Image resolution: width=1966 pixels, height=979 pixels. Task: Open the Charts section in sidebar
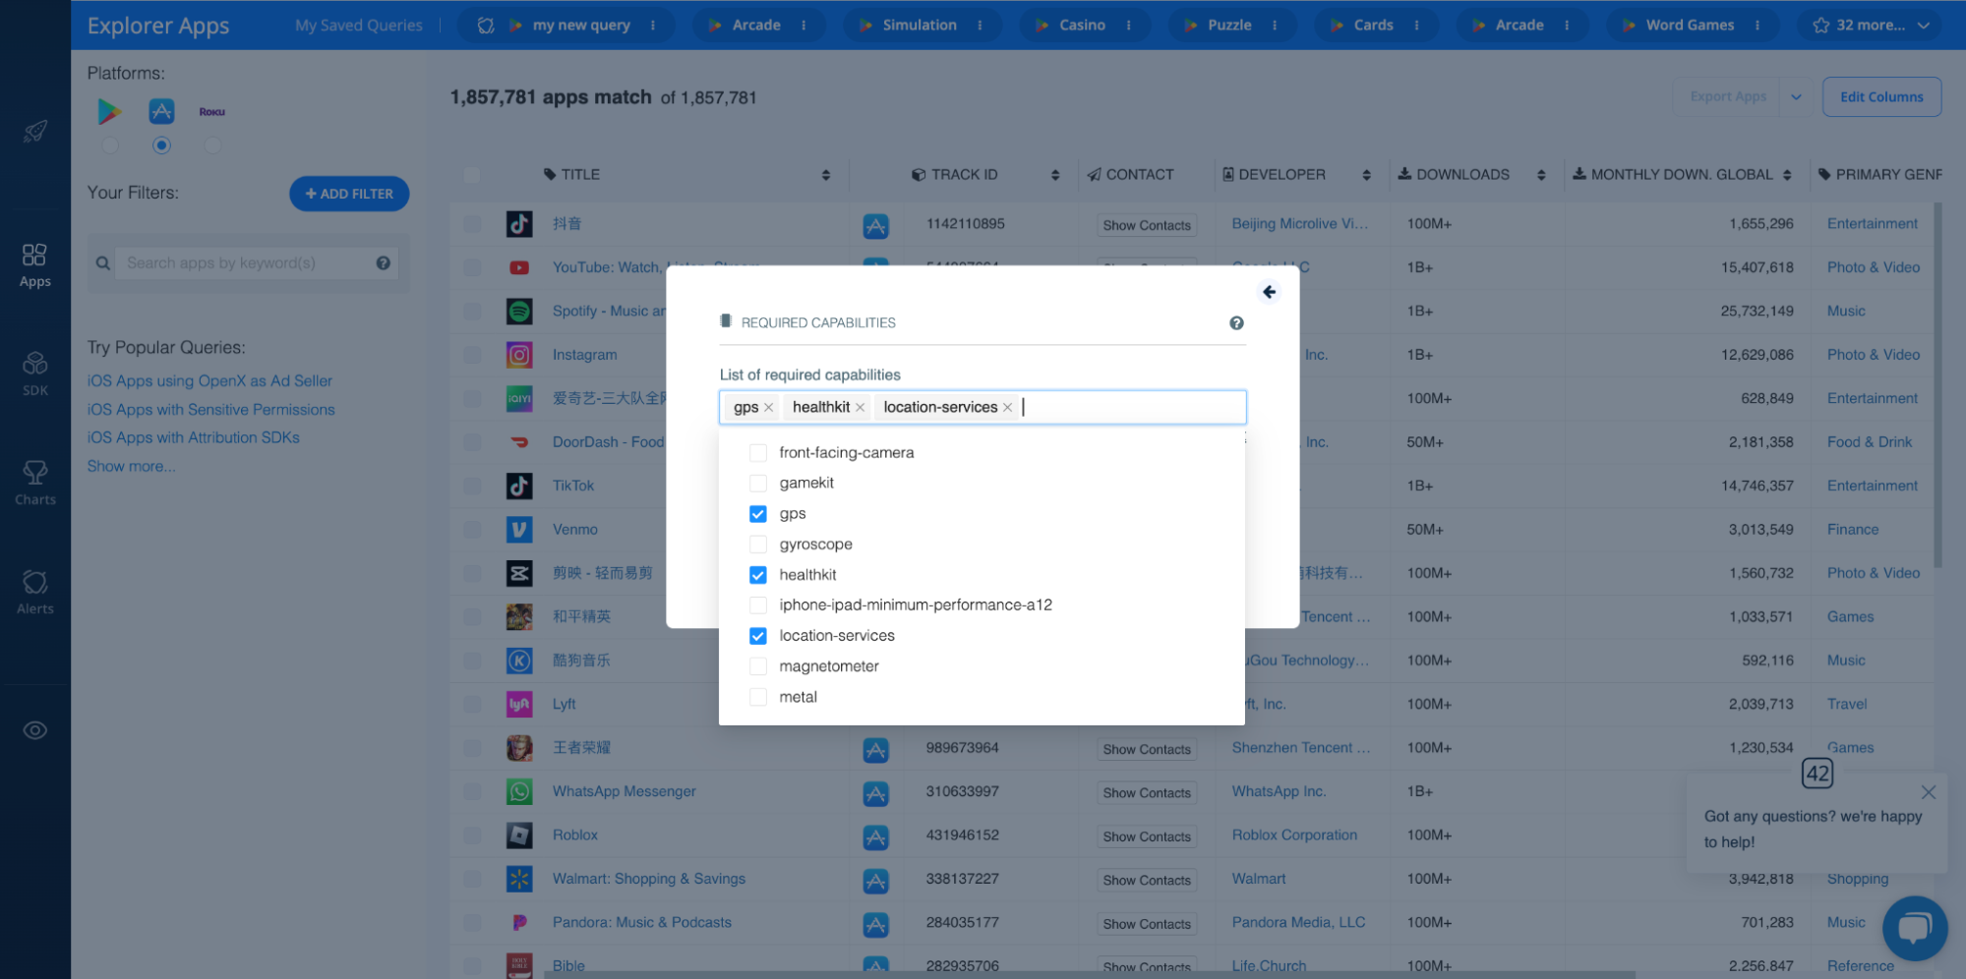click(x=35, y=483)
